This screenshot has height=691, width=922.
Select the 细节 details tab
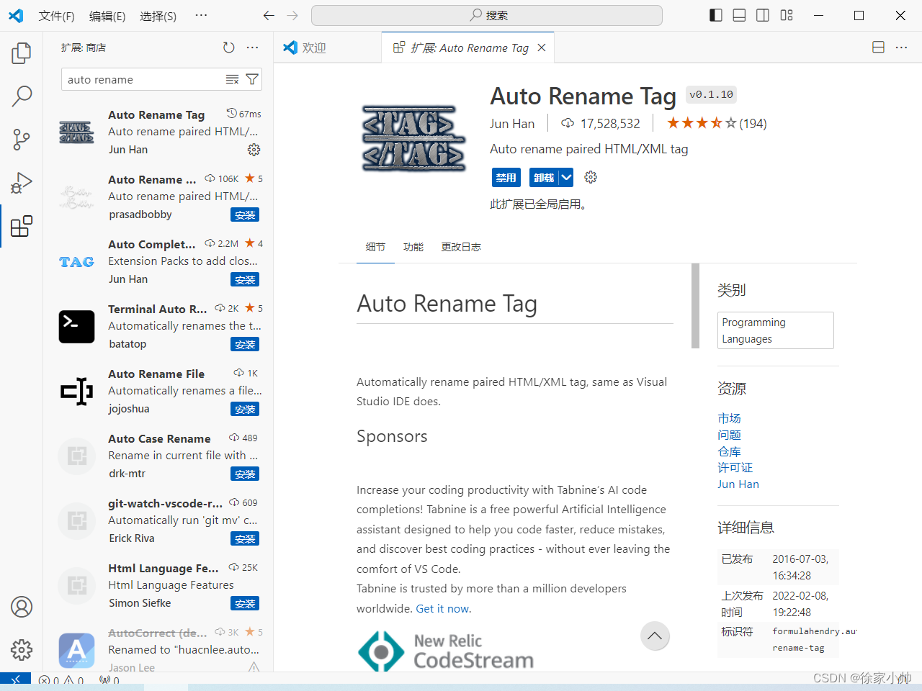(375, 247)
